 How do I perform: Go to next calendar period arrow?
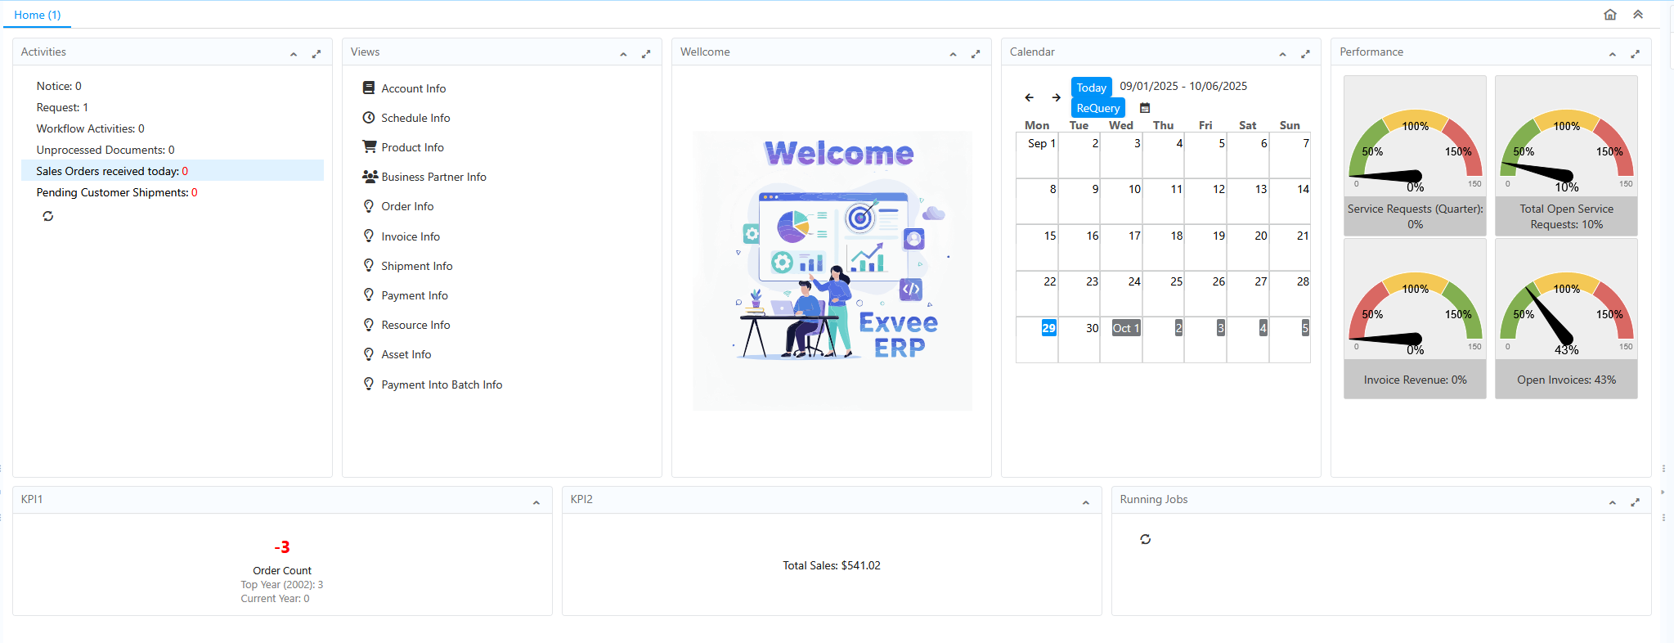[x=1056, y=97]
